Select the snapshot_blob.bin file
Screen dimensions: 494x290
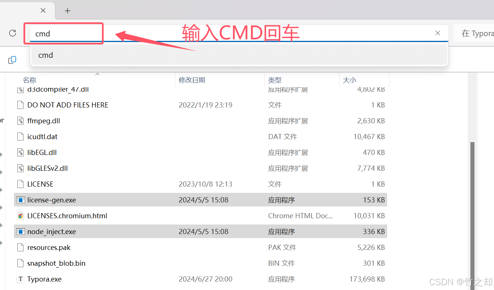200,263
